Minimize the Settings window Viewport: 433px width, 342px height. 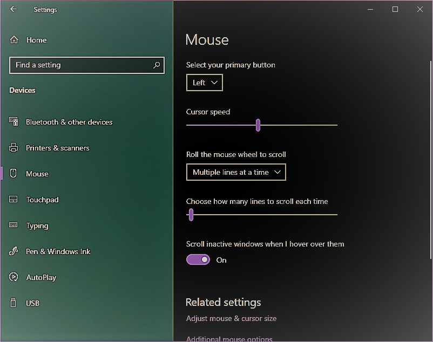(x=370, y=9)
